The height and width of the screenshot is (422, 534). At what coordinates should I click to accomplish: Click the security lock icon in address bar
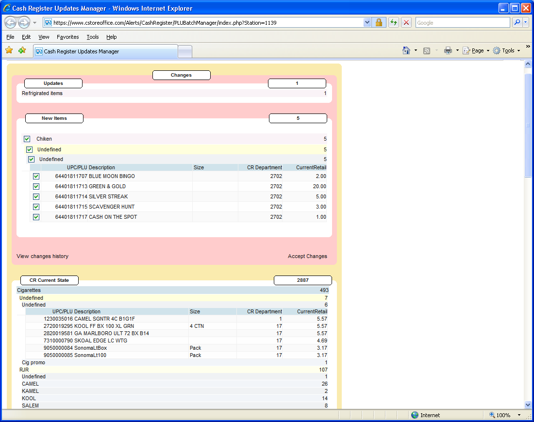379,23
